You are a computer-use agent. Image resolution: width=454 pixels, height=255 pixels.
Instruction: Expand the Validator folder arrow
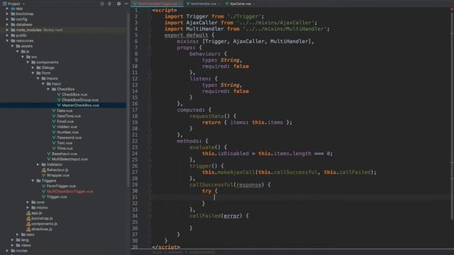(x=38, y=164)
